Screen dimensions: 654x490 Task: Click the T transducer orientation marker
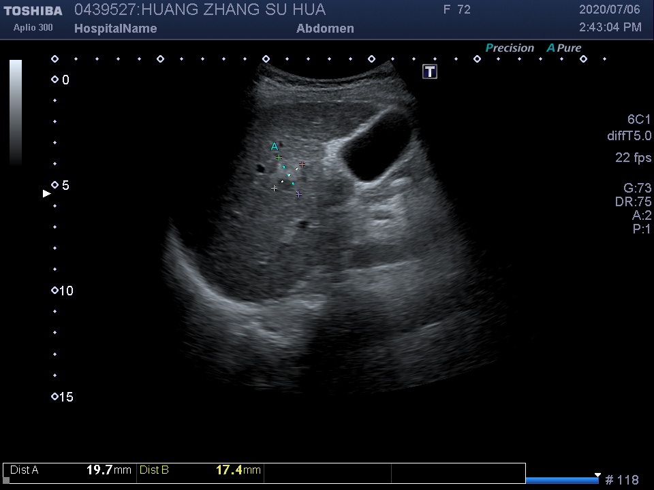430,71
